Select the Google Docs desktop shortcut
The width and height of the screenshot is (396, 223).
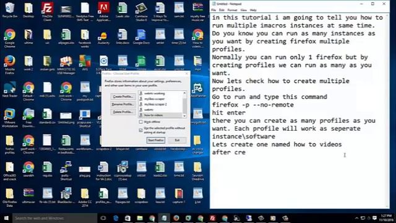[x=141, y=37]
